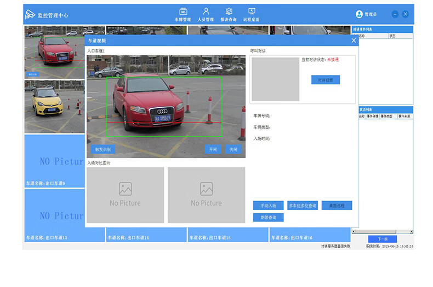
Task: Click the 手动入场 manual entry button
Action: click(268, 206)
